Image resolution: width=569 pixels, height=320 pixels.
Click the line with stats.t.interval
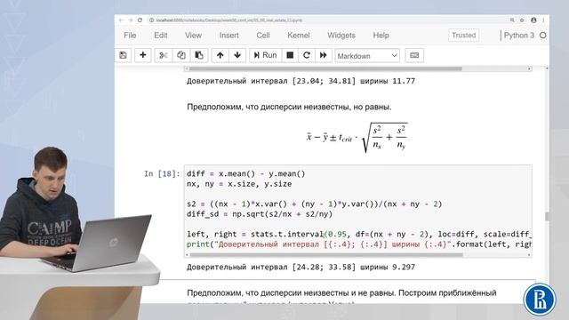pos(359,234)
